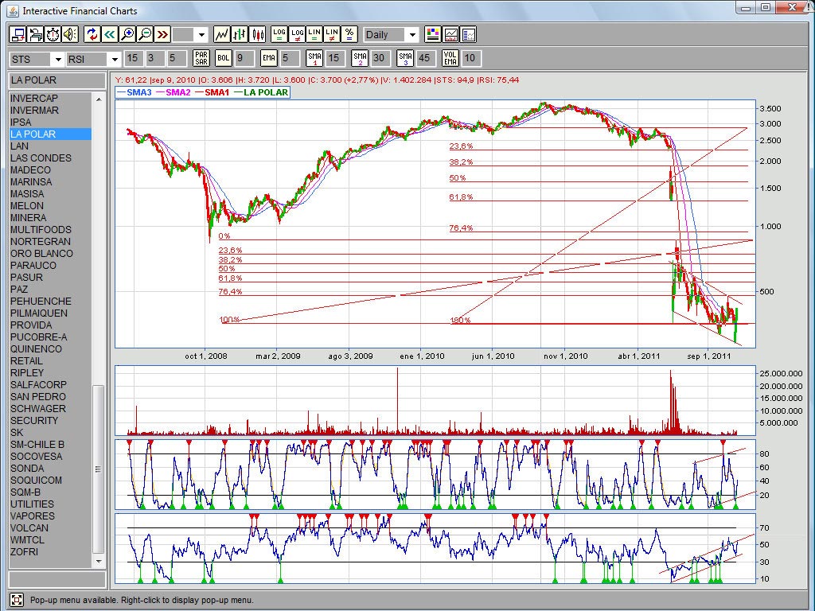Viewport: 815px width, 611px height.
Task: Toggle the PAR SAR indicator
Action: 201,58
